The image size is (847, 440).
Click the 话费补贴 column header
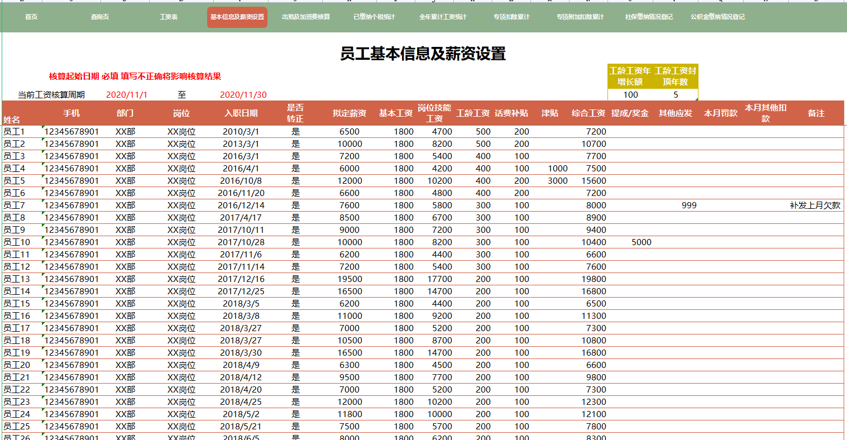click(511, 113)
